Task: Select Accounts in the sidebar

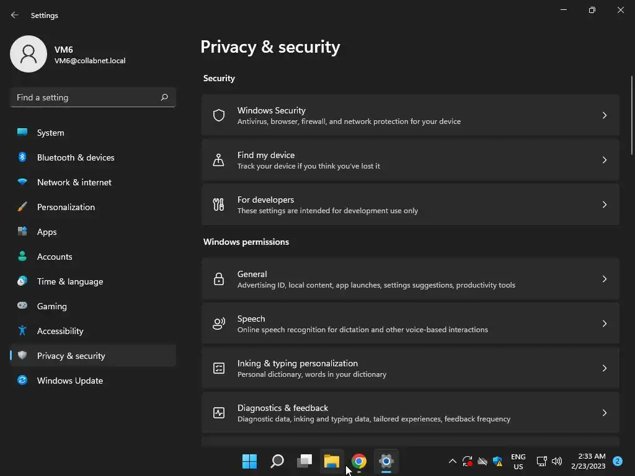Action: tap(93, 257)
